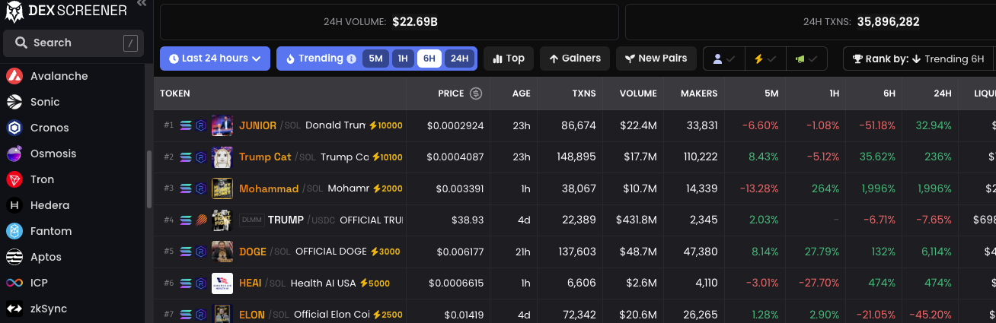Click the sidebar vertical scrollbar
The image size is (996, 323).
[149, 179]
